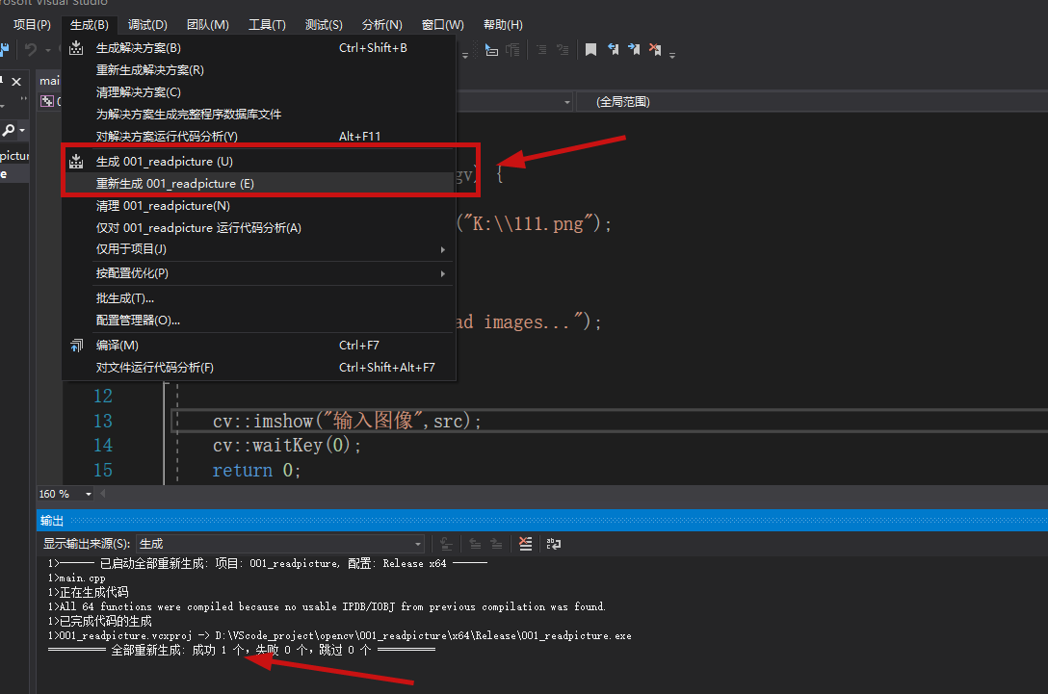Image resolution: width=1048 pixels, height=694 pixels.
Task: Open the 显示输出来源 combo box showing 生成
Action: [x=280, y=544]
